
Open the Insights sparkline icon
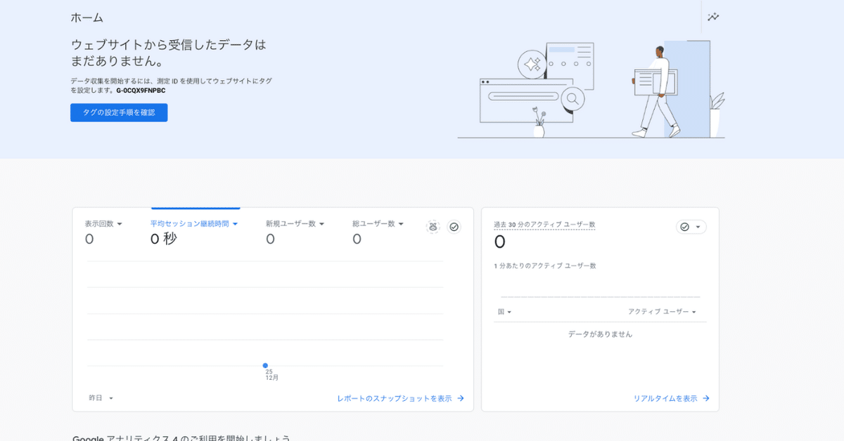(x=713, y=17)
